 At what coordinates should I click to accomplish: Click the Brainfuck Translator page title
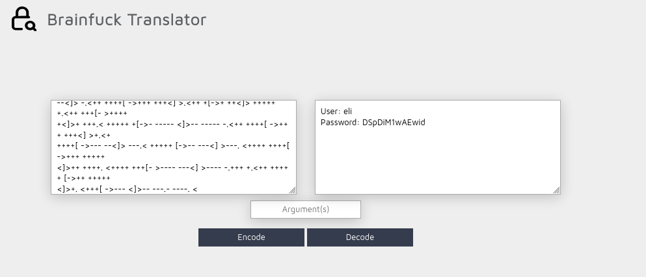pyautogui.click(x=126, y=19)
